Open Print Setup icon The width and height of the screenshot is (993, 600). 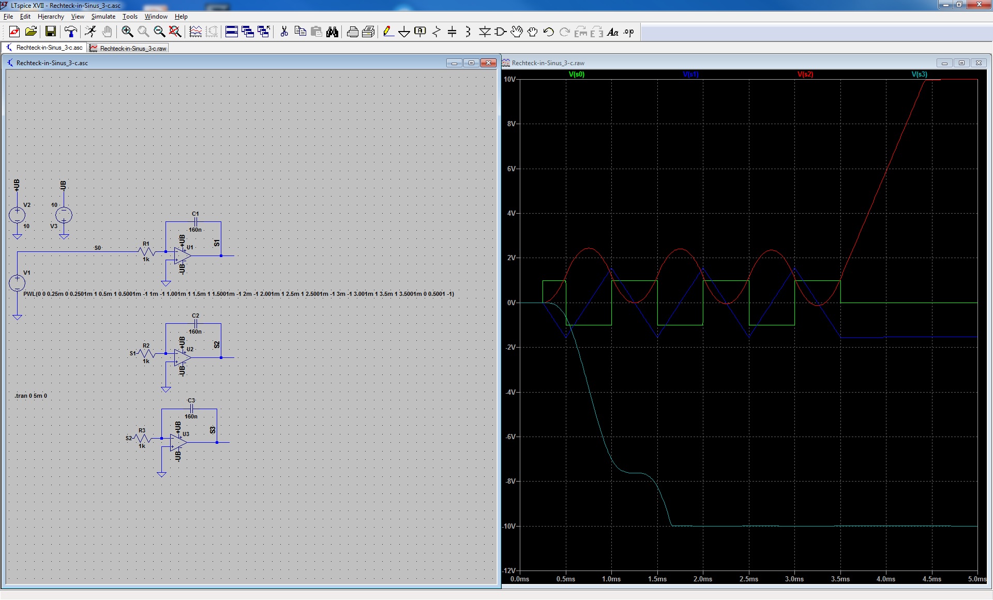[x=368, y=32]
